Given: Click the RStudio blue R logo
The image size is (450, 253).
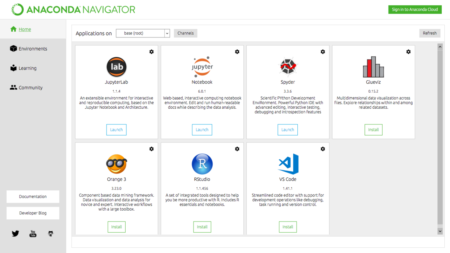Looking at the screenshot, I should coord(202,164).
